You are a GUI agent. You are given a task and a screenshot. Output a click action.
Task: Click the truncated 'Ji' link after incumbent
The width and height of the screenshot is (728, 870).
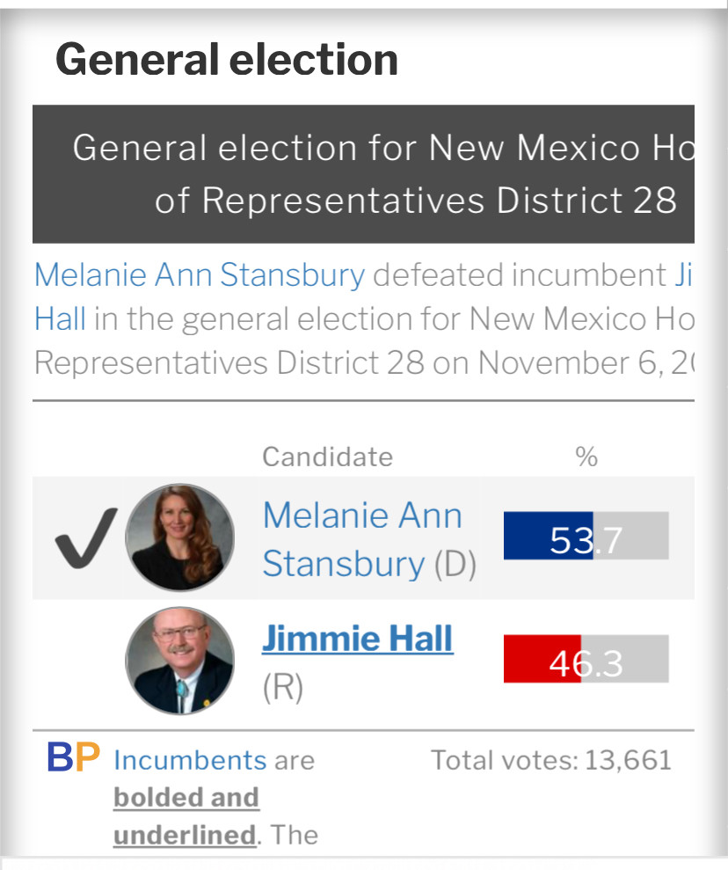click(x=684, y=274)
